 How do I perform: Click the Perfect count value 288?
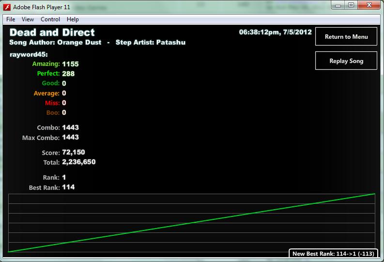coord(68,74)
